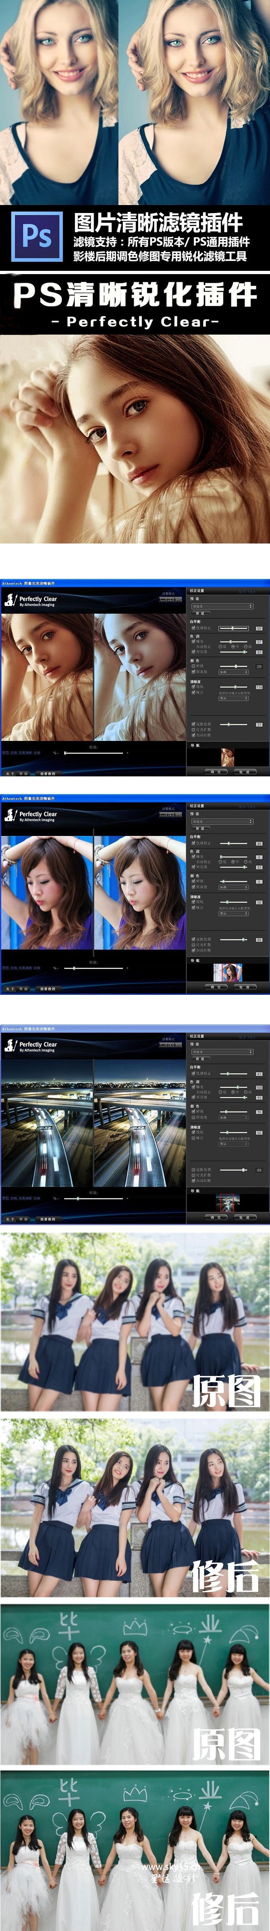Click exposure slider in highway night window

[x=233, y=1087]
